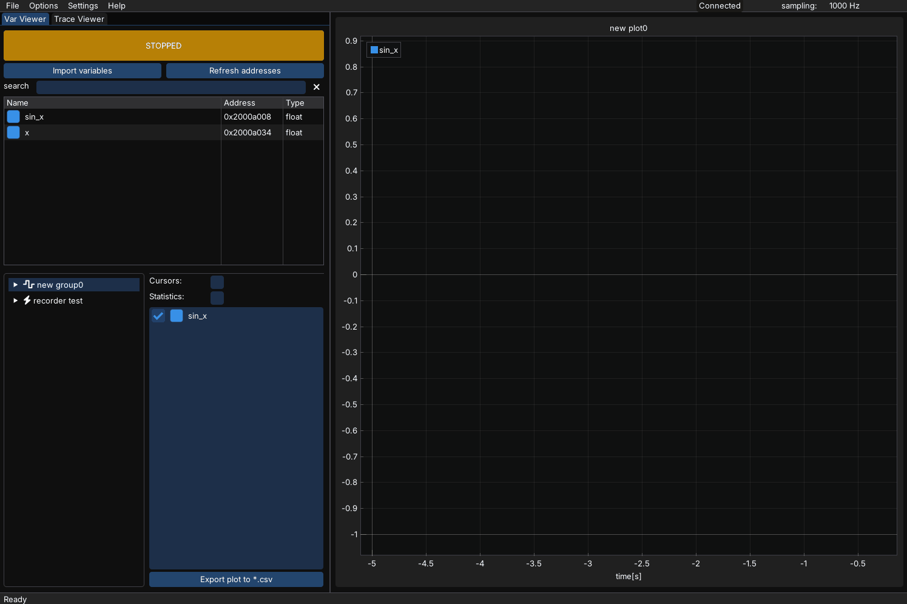Expand the new group0 tree node

tap(16, 285)
